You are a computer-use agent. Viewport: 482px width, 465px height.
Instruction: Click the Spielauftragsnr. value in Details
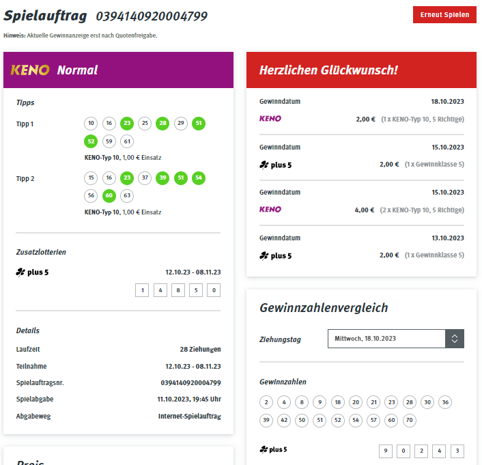(x=190, y=383)
